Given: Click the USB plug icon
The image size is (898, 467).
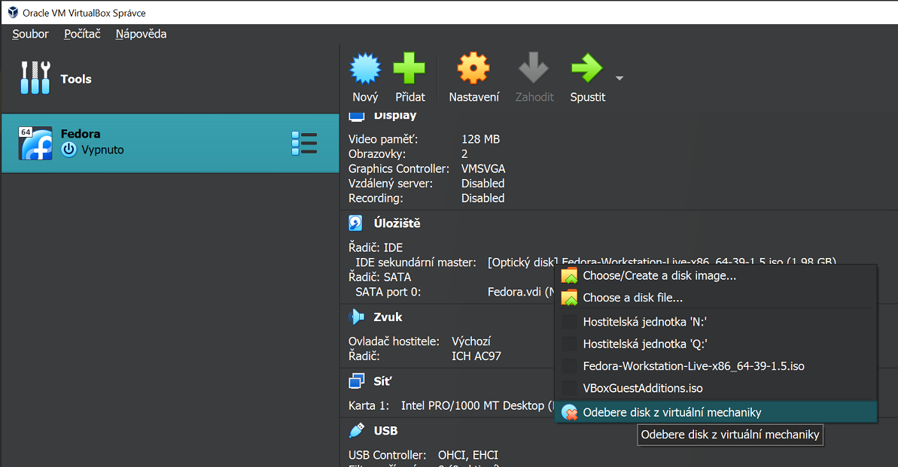Looking at the screenshot, I should coord(356,430).
